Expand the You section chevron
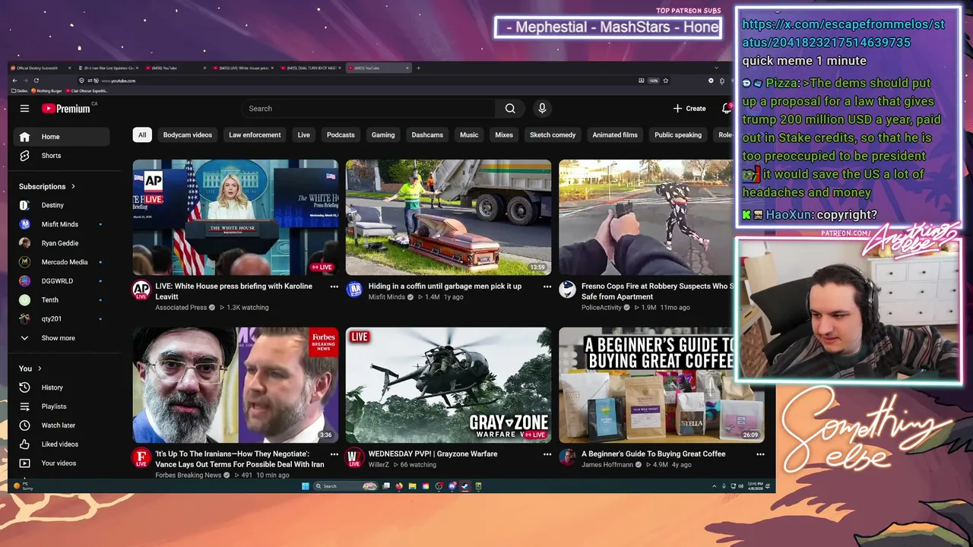This screenshot has width=973, height=547. click(40, 368)
